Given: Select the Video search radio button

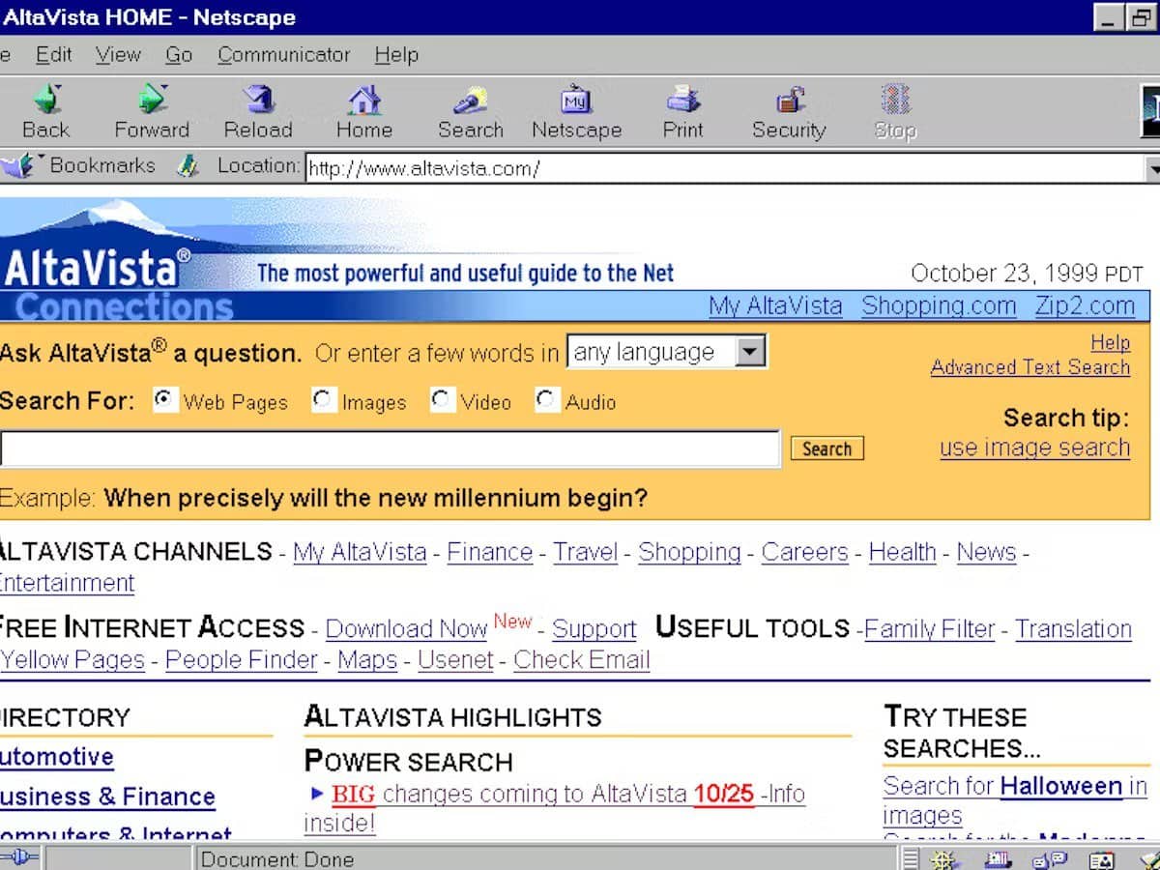Looking at the screenshot, I should click(442, 398).
